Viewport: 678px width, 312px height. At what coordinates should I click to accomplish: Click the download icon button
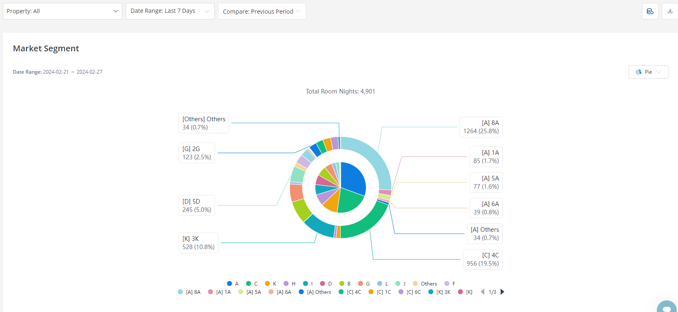(x=670, y=11)
